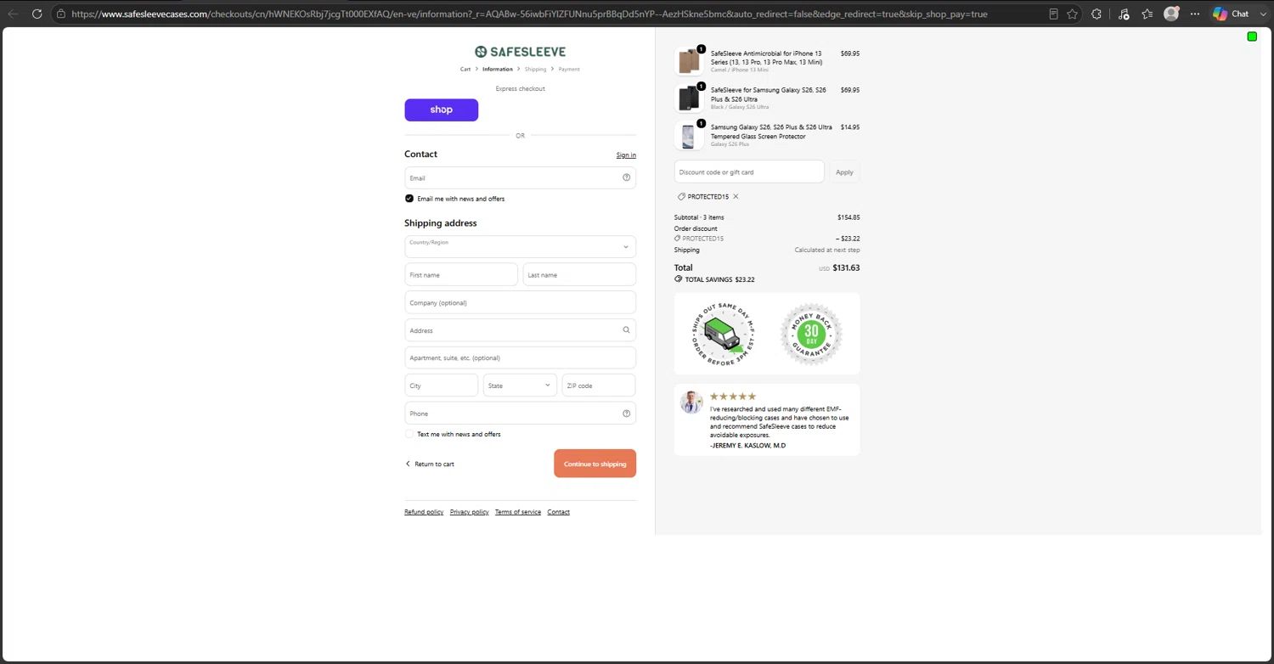Click the tag icon beside PROTECTED15 chip
Image resolution: width=1274 pixels, height=664 pixels.
pyautogui.click(x=681, y=196)
